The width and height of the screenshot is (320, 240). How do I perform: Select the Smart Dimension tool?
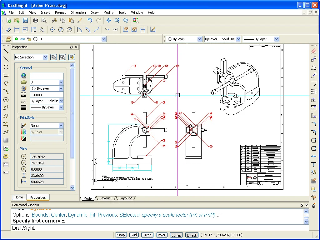point(8,29)
